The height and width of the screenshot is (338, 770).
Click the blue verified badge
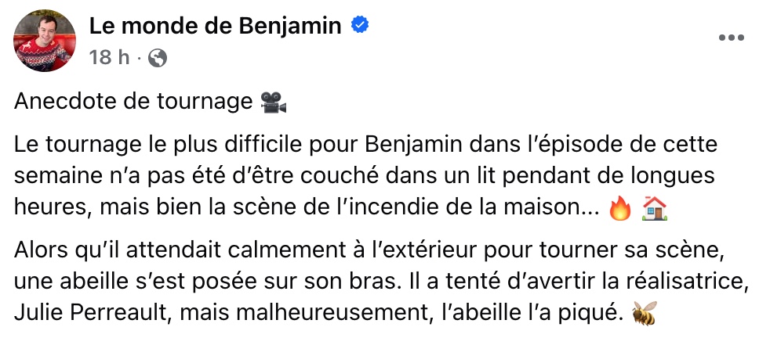tap(360, 26)
